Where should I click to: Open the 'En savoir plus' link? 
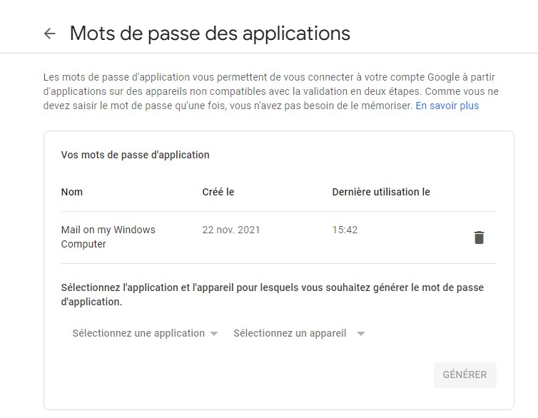point(447,106)
